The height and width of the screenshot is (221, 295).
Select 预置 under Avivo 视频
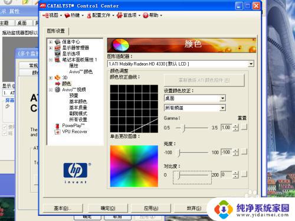pos(74,96)
